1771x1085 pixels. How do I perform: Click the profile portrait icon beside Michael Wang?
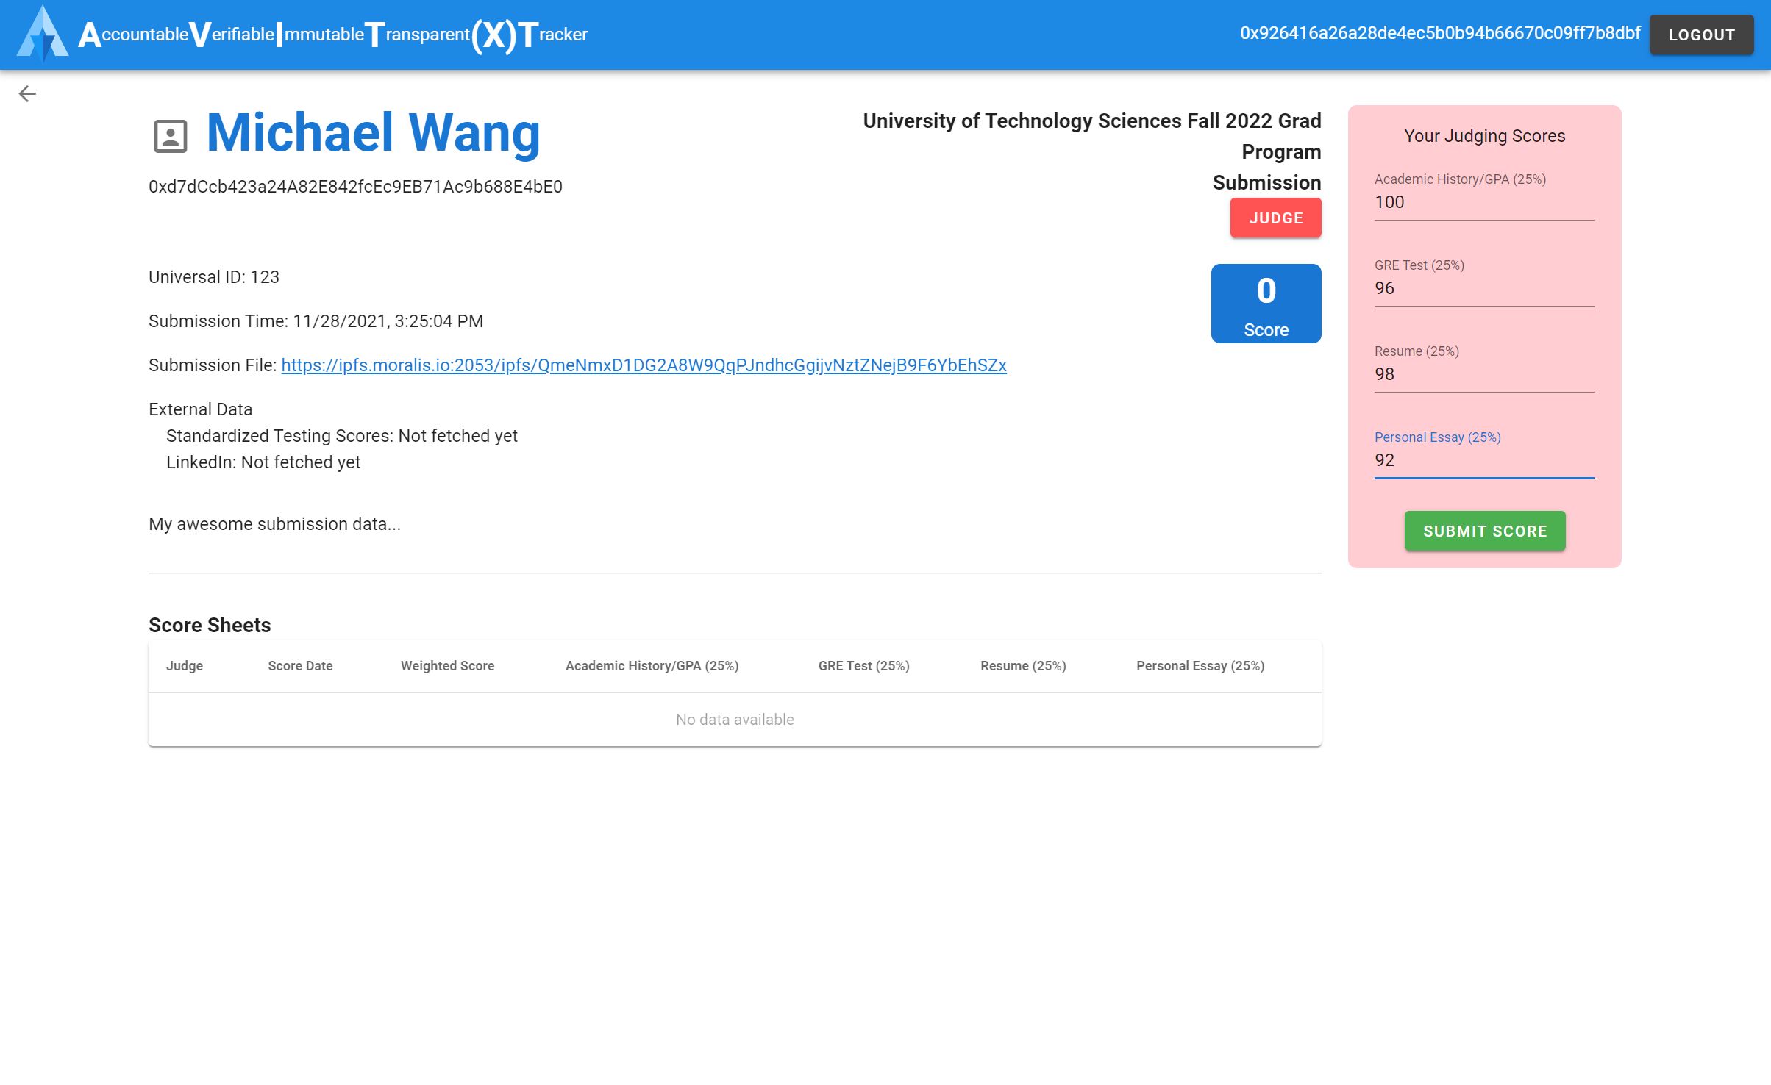point(170,136)
